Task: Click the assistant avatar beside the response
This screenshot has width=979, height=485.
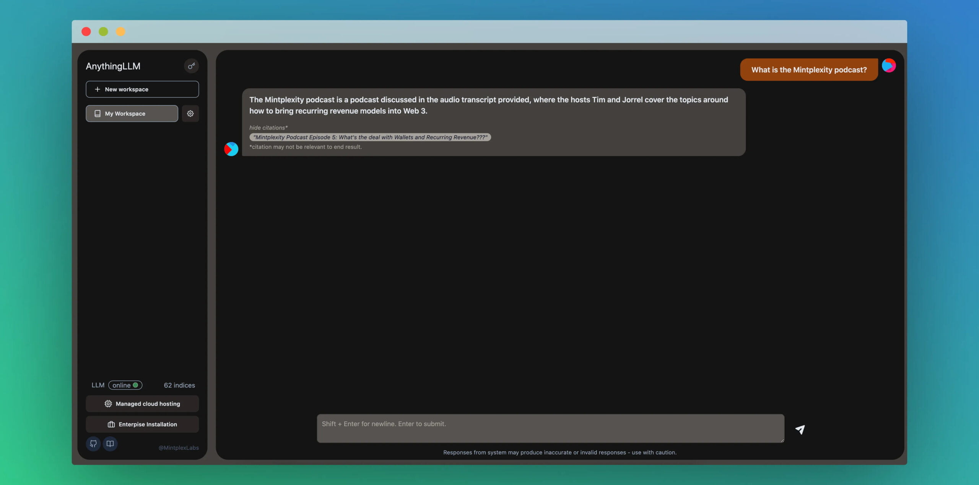Action: [231, 149]
